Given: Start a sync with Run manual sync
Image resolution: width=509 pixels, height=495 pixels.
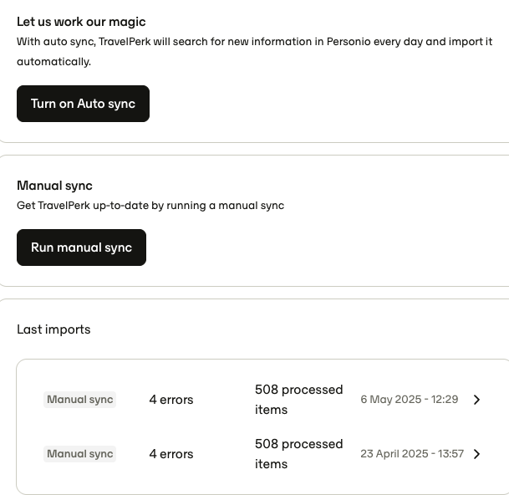Looking at the screenshot, I should tap(81, 247).
